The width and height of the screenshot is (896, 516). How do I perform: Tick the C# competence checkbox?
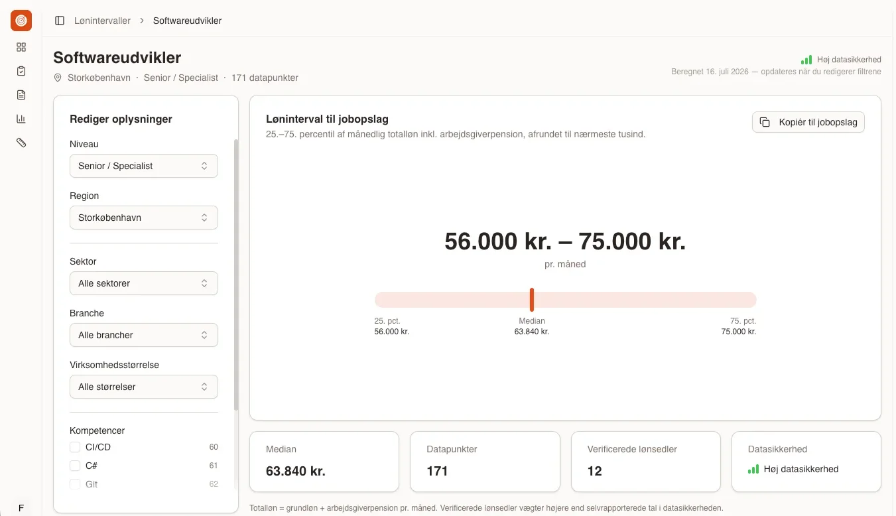tap(75, 466)
